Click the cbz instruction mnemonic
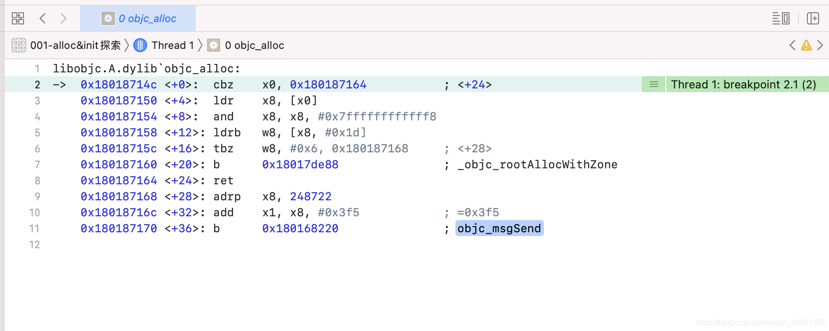Viewport: 829px width, 331px height. click(223, 85)
